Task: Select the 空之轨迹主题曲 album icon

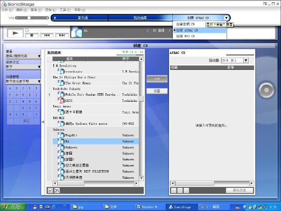Action: coord(61,165)
